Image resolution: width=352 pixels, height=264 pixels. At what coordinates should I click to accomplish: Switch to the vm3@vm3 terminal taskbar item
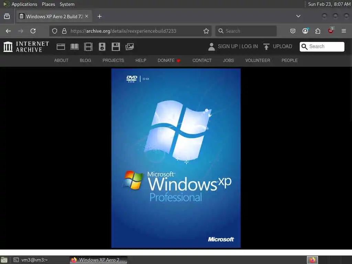point(40,260)
